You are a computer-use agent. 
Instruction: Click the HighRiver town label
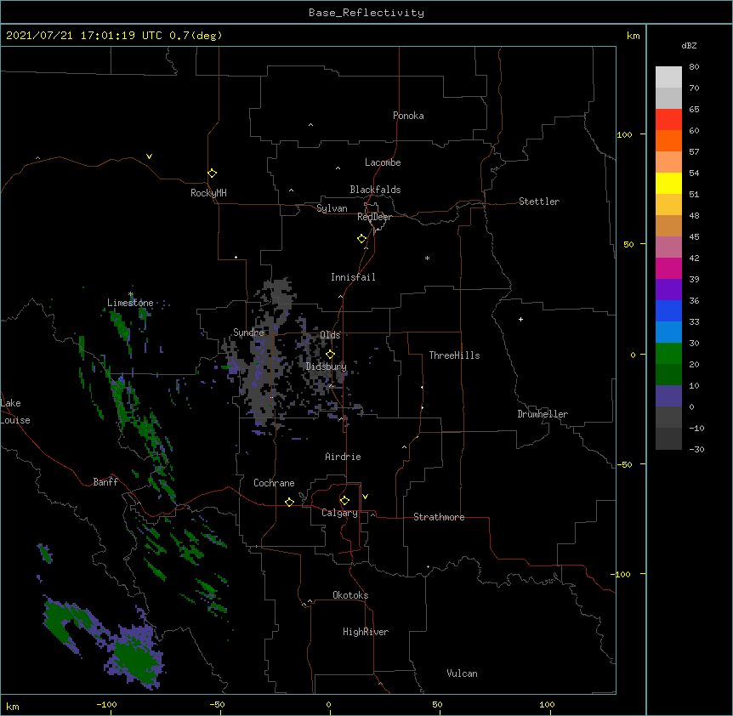pos(366,632)
